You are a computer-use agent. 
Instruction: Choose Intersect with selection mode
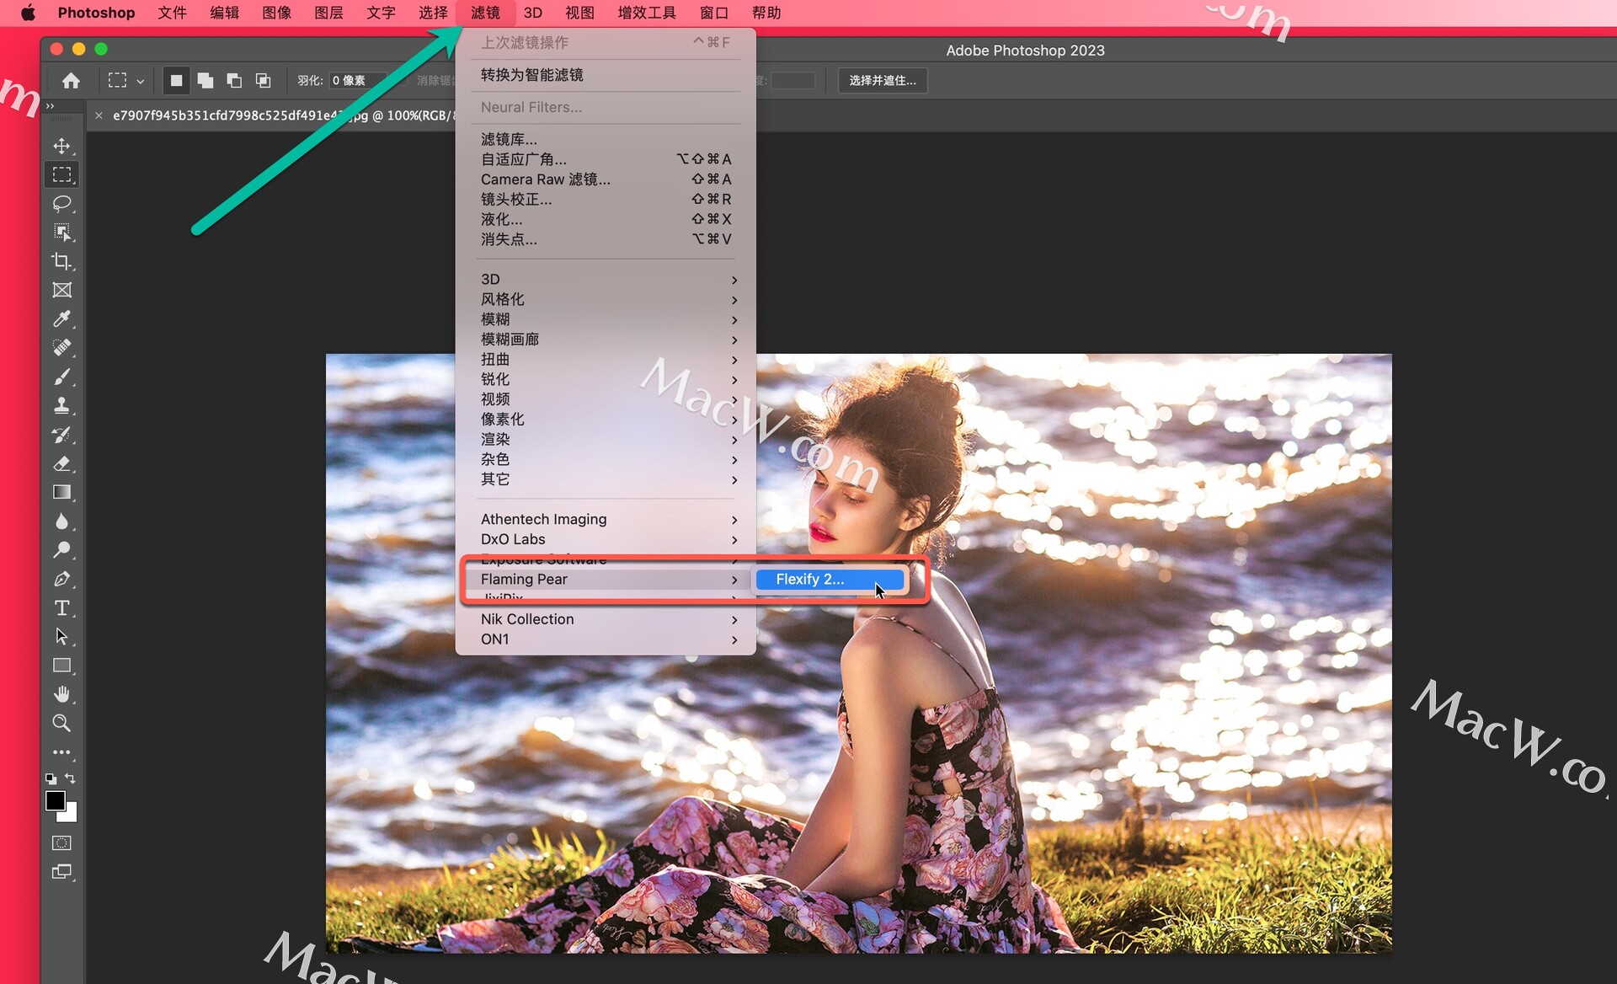click(x=263, y=80)
